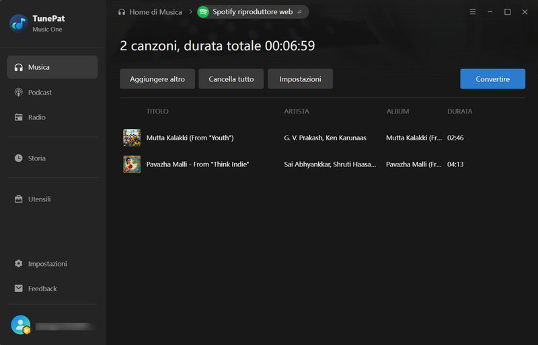The image size is (538, 345).
Task: Close the TunePat window
Action: (525, 12)
